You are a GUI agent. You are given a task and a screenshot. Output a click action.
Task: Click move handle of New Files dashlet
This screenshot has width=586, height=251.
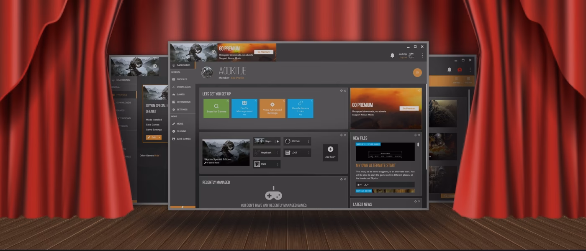click(416, 135)
